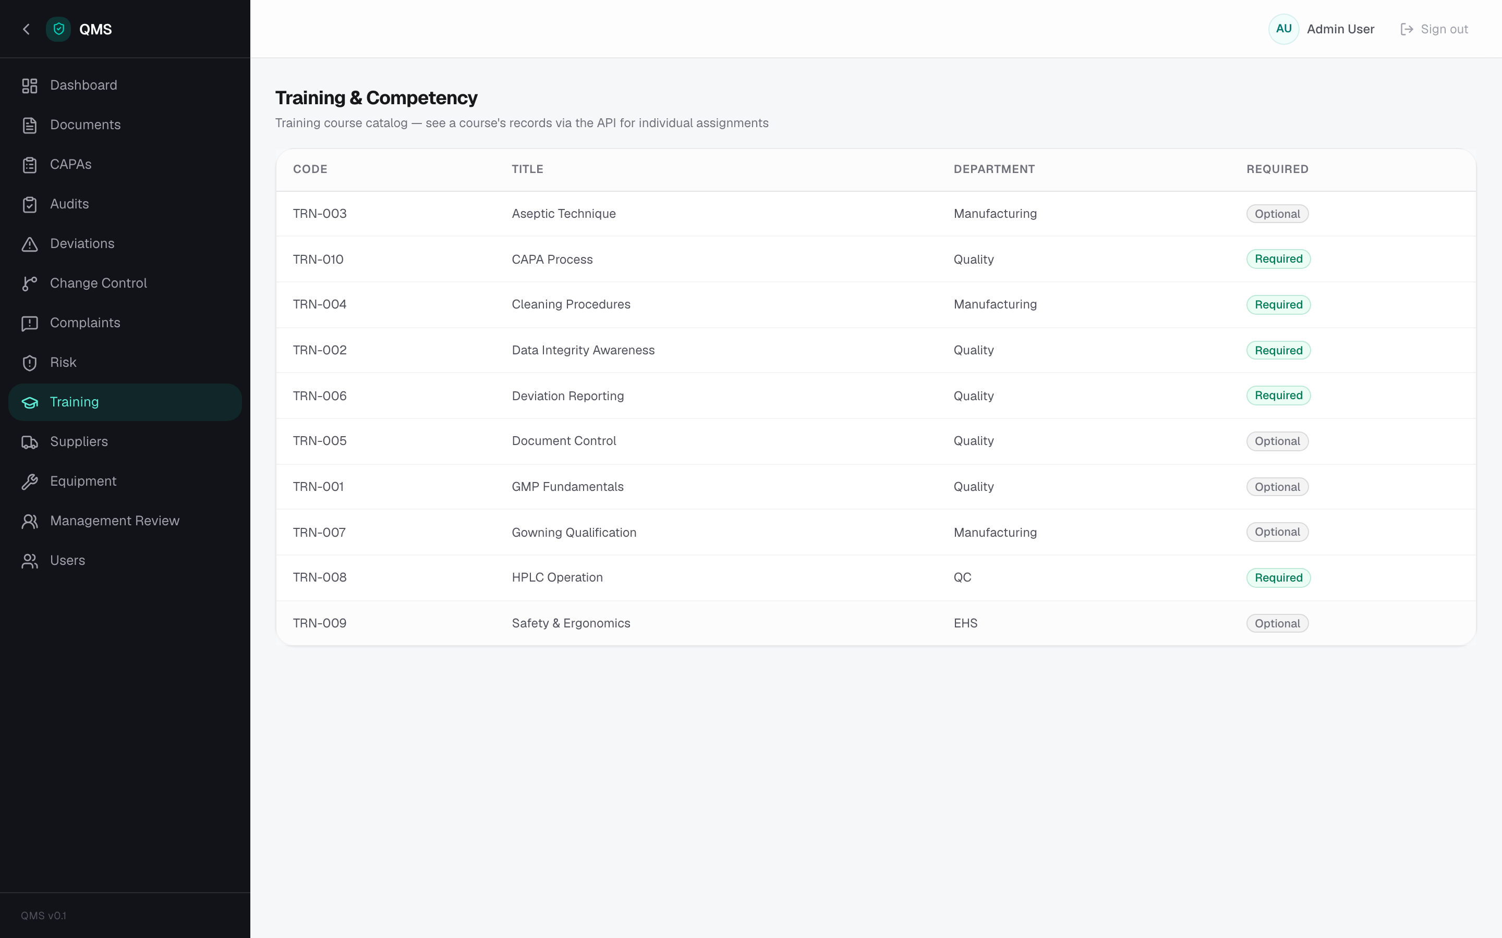This screenshot has width=1502, height=938.
Task: Navigate to Audits
Action: pyautogui.click(x=125, y=205)
